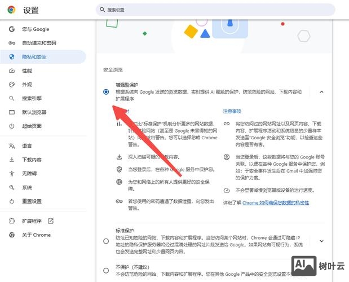Click the speedometer icon for performance

(x=12, y=70)
